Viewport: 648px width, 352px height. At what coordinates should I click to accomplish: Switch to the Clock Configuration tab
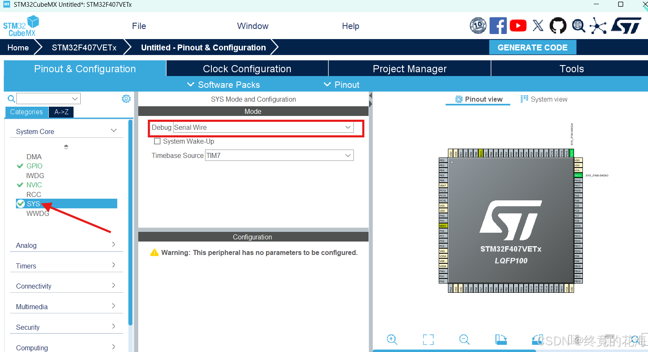pos(247,68)
